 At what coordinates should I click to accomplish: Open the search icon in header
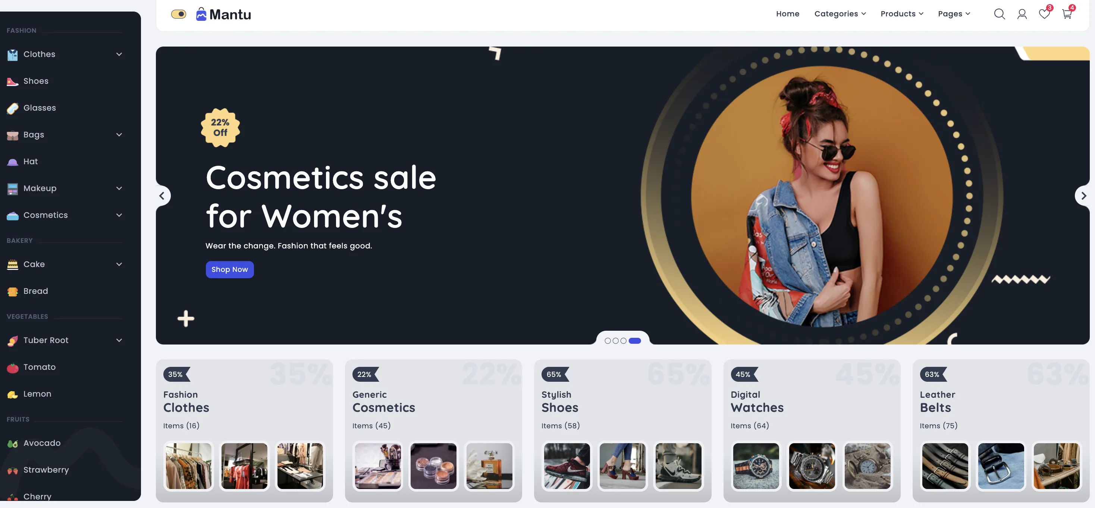[x=1000, y=14]
